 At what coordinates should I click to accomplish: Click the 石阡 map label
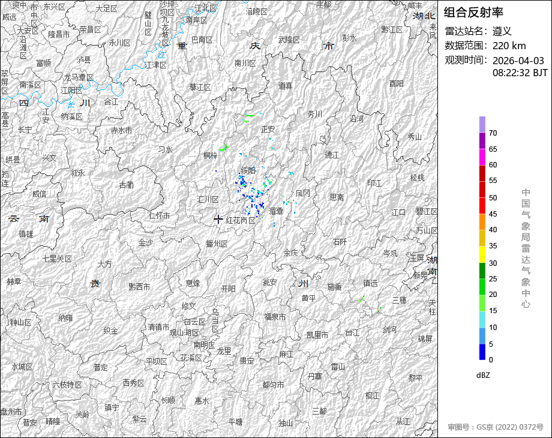click(340, 242)
